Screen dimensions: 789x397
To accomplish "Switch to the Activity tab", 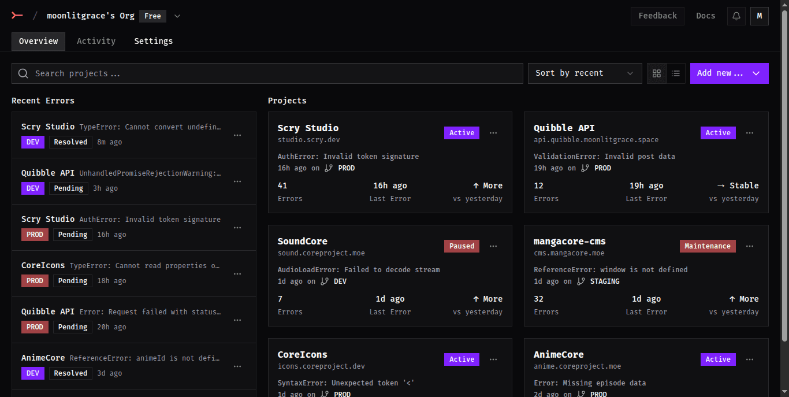I will point(96,41).
